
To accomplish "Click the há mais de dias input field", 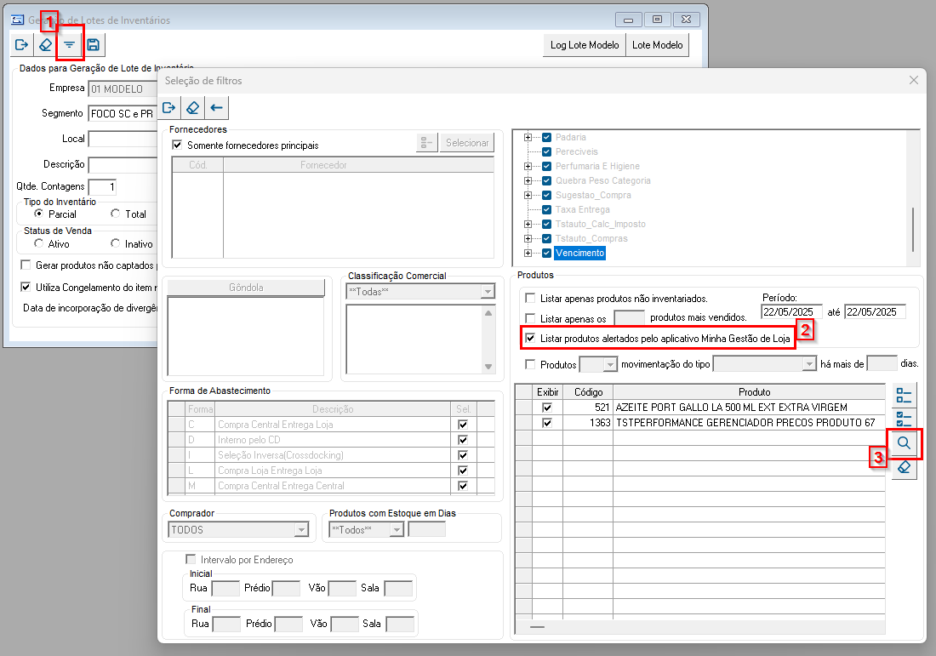I will (882, 363).
